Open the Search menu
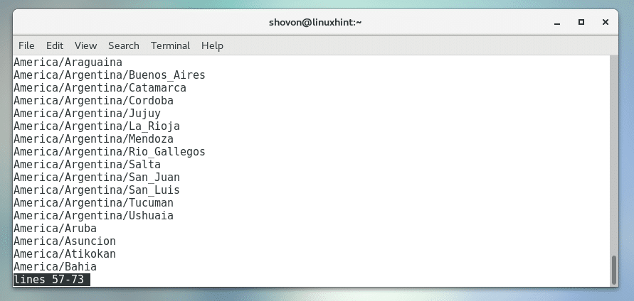The image size is (634, 301). tap(124, 45)
